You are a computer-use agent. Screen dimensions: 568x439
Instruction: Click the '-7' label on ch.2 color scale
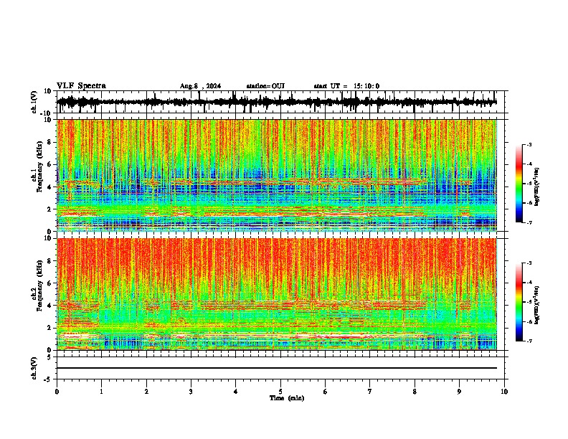click(x=529, y=341)
